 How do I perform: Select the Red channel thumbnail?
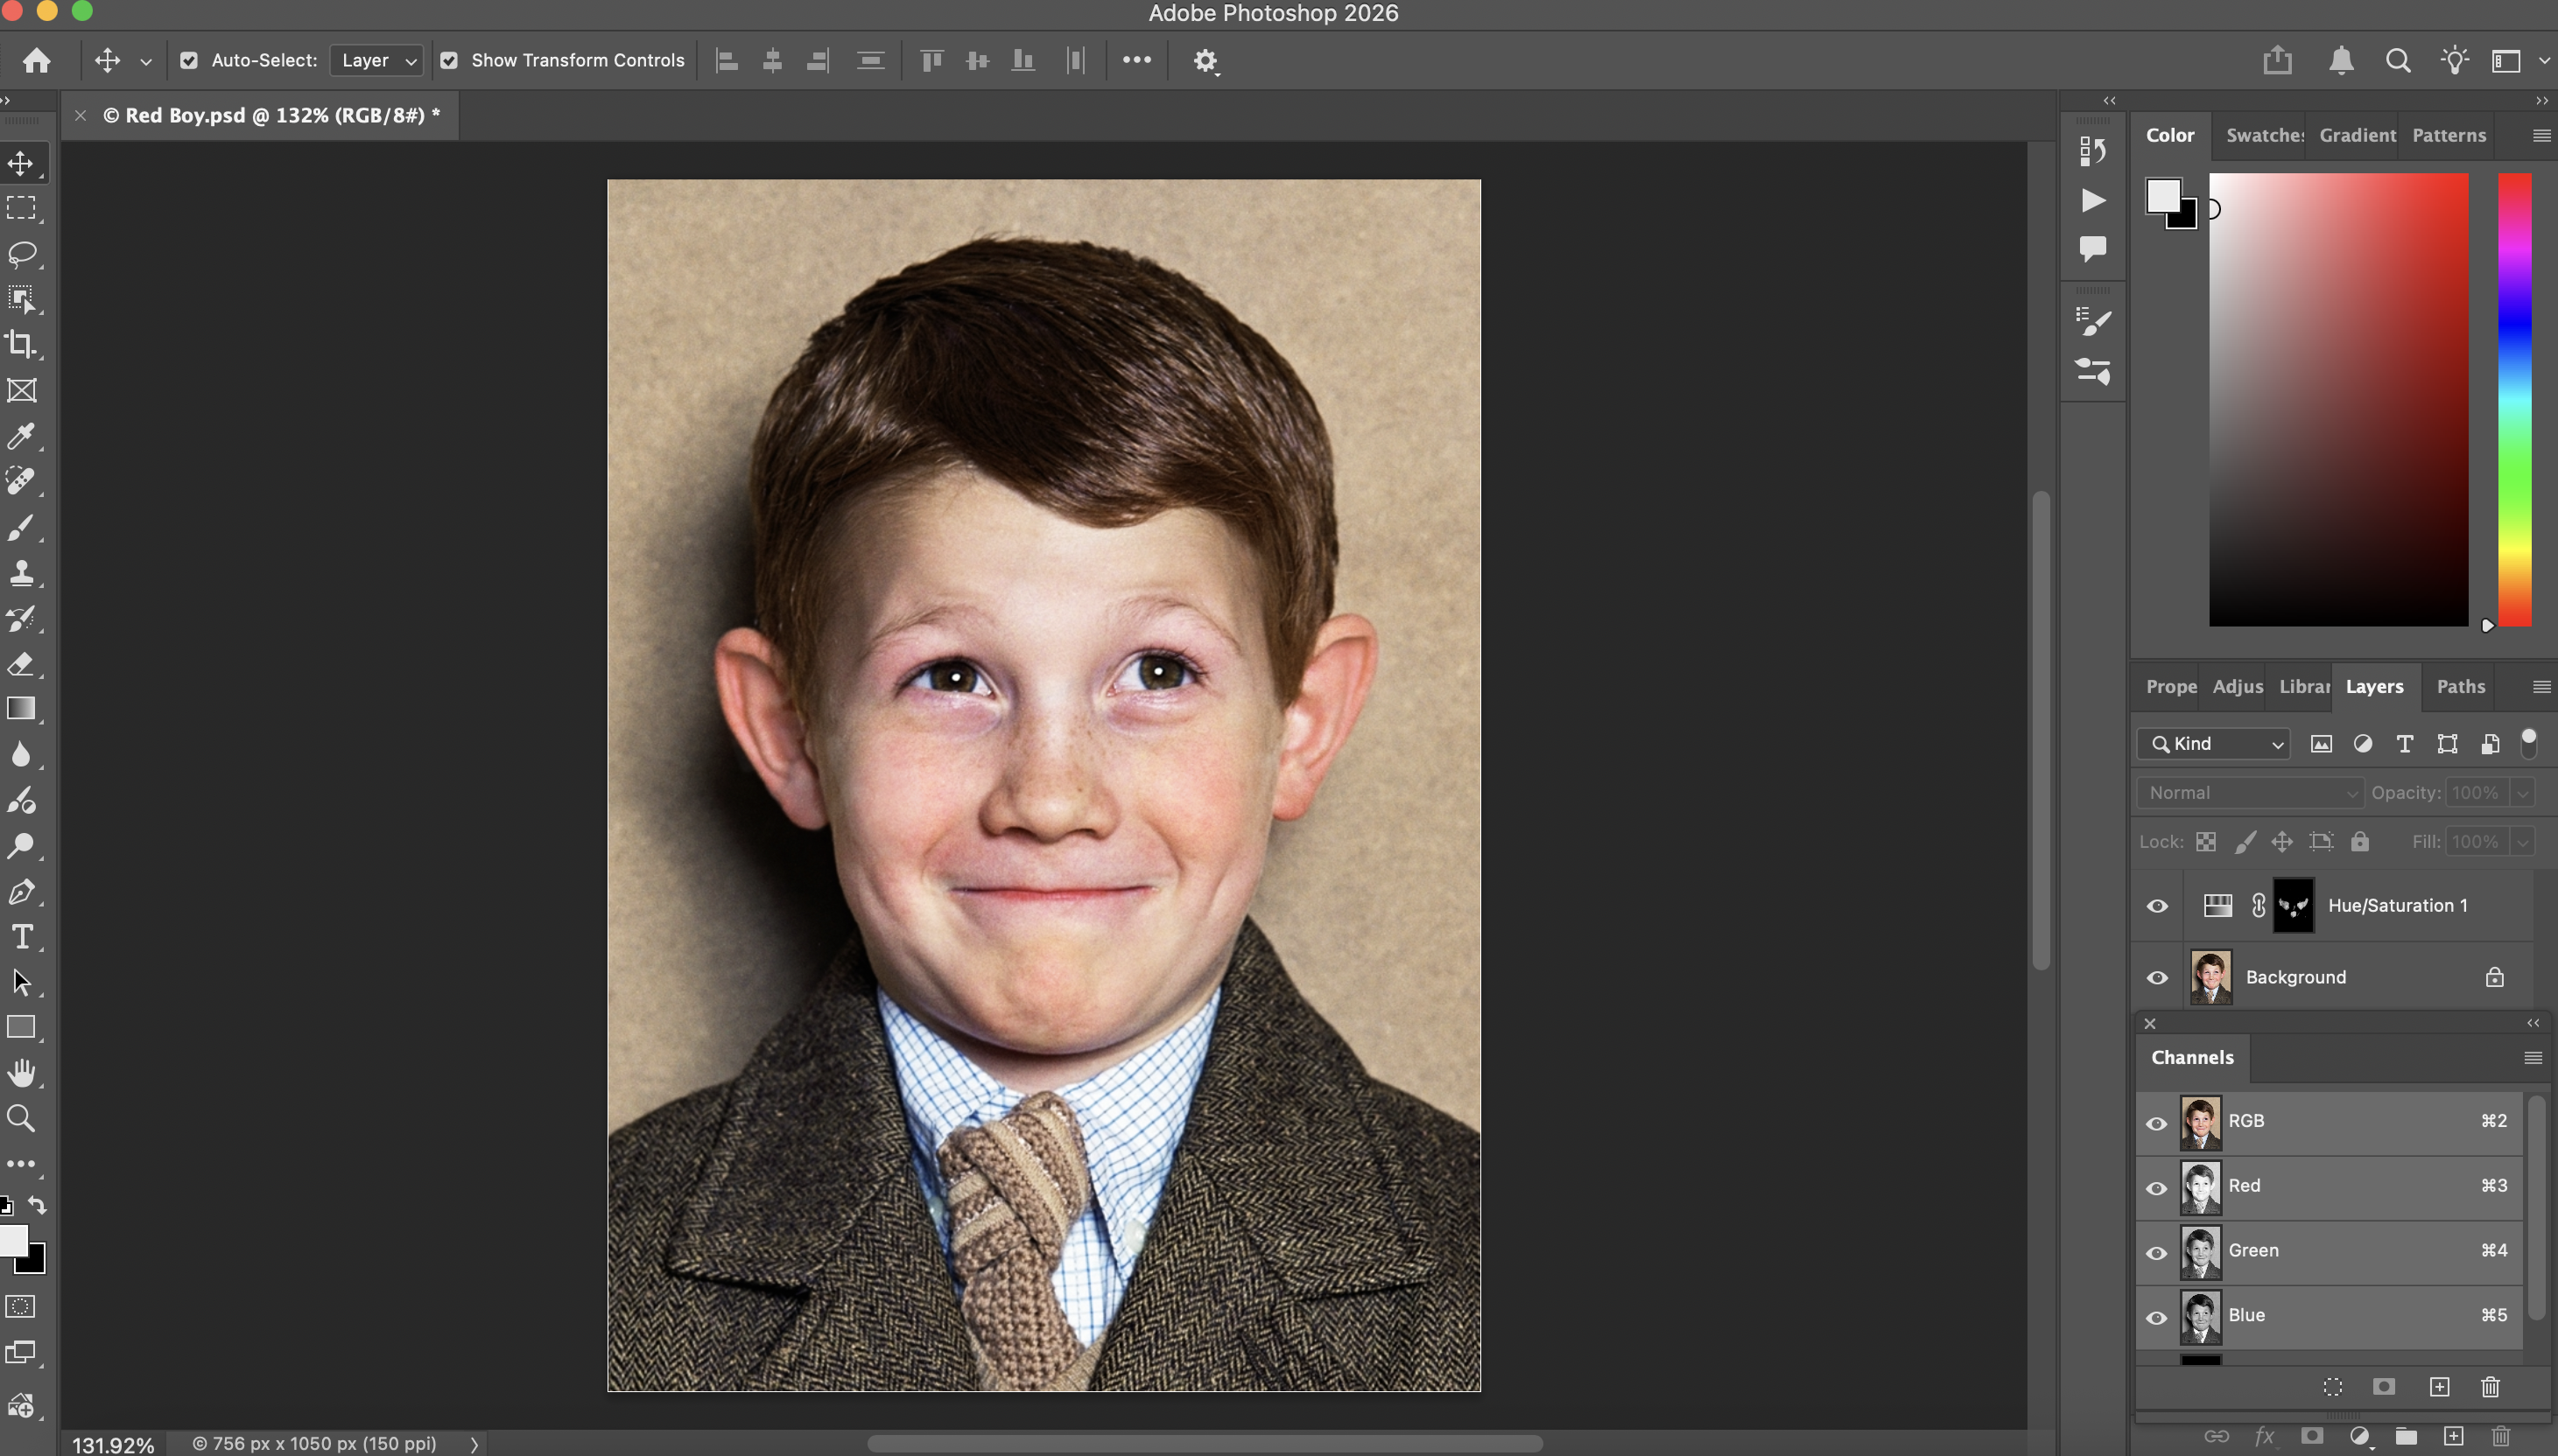(2200, 1187)
